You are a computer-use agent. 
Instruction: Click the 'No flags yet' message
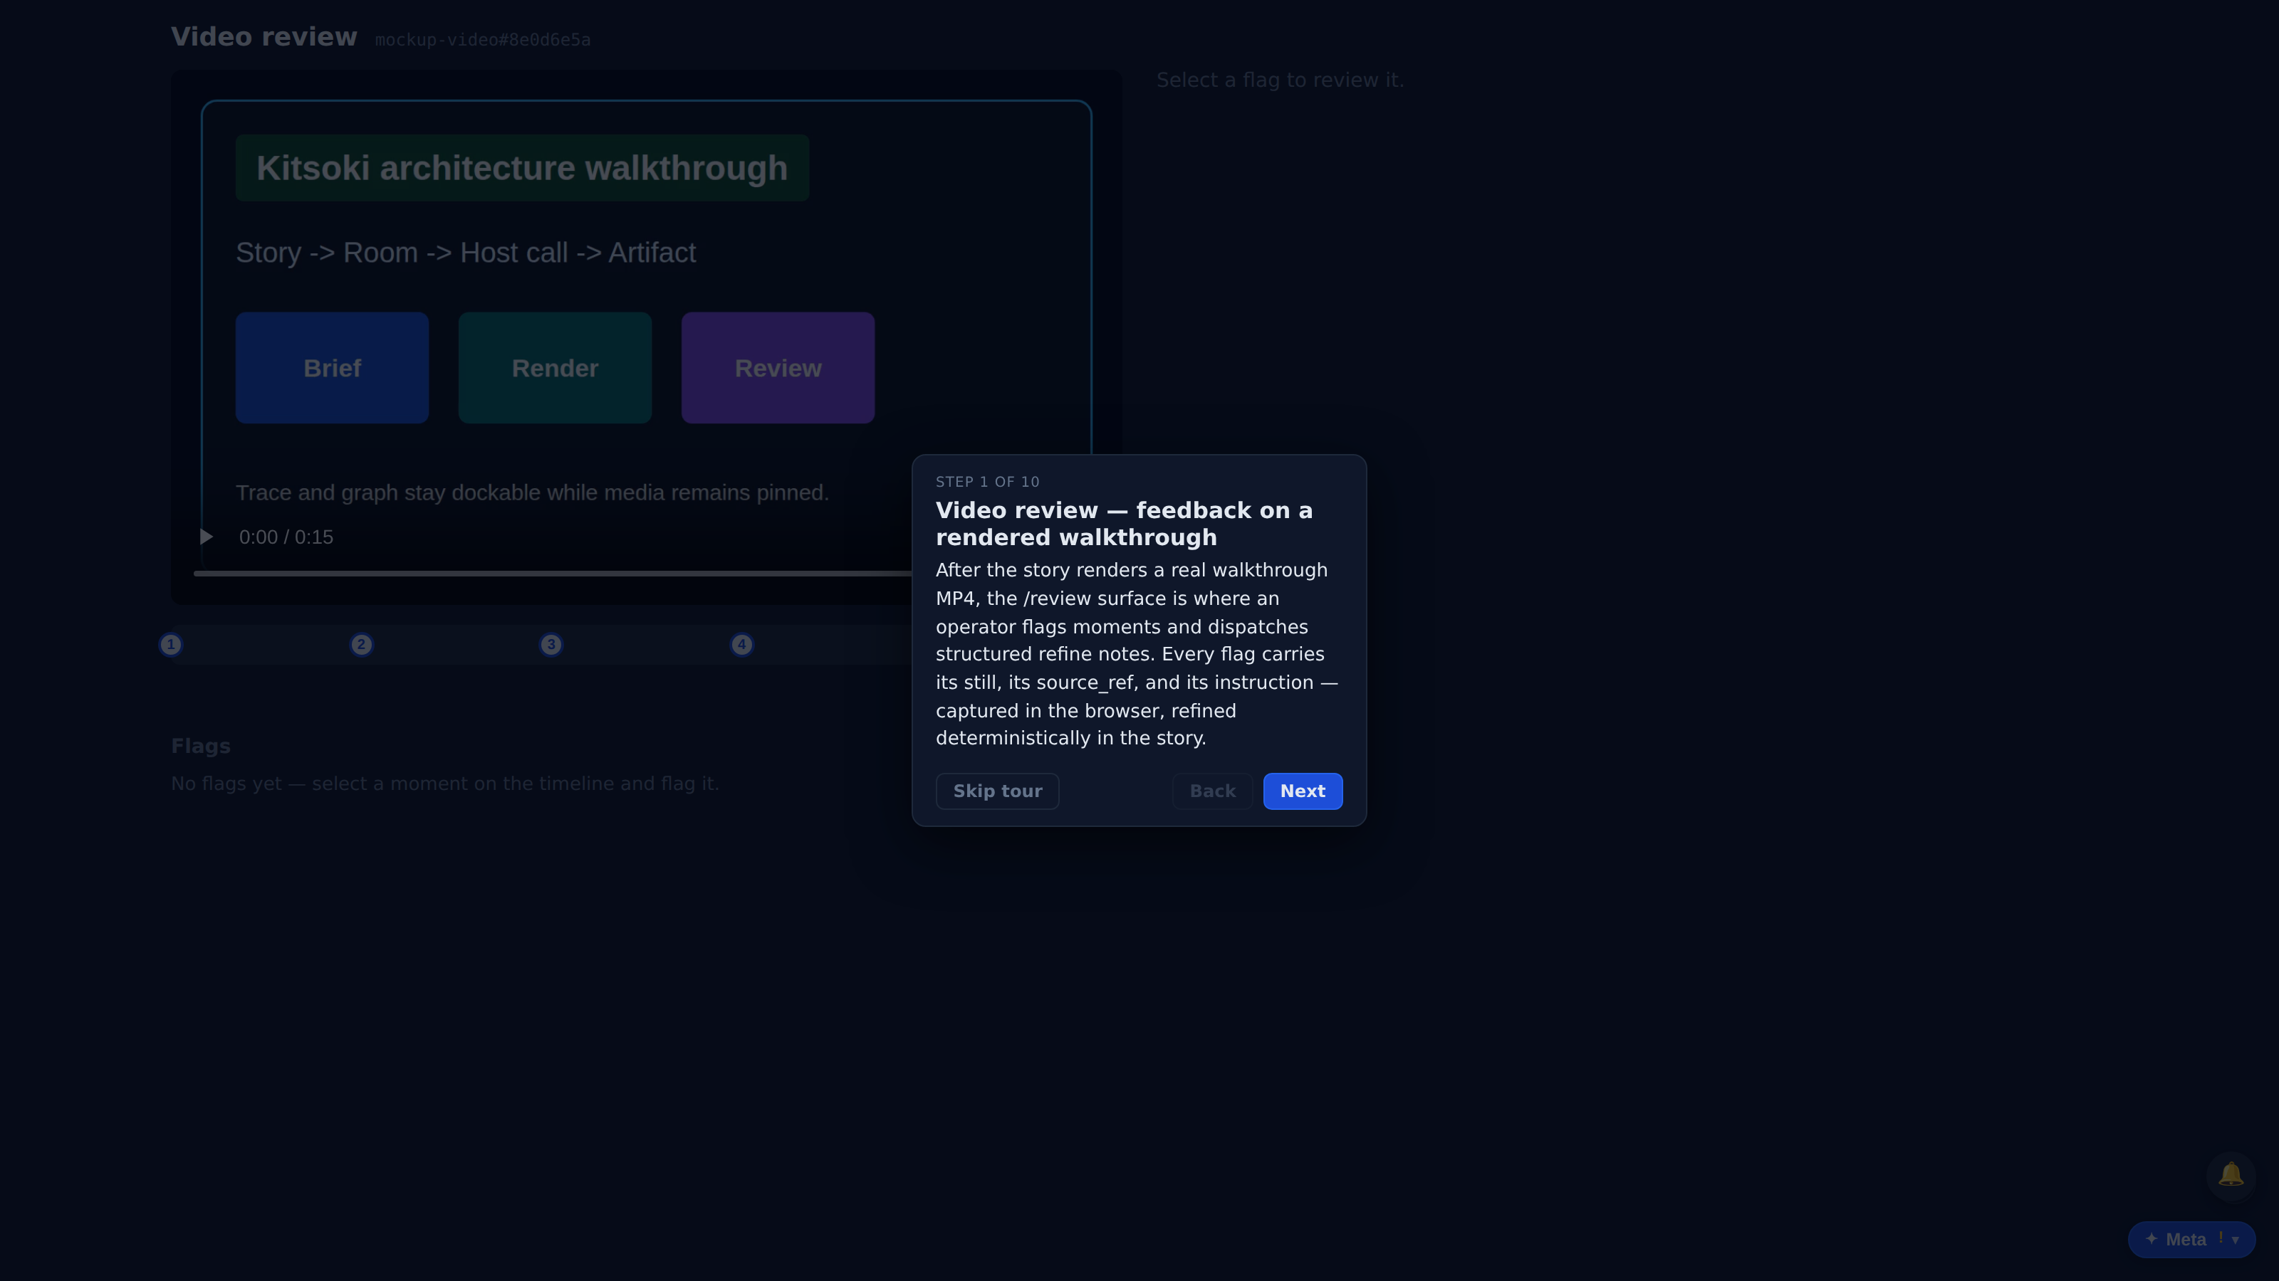pyautogui.click(x=445, y=784)
